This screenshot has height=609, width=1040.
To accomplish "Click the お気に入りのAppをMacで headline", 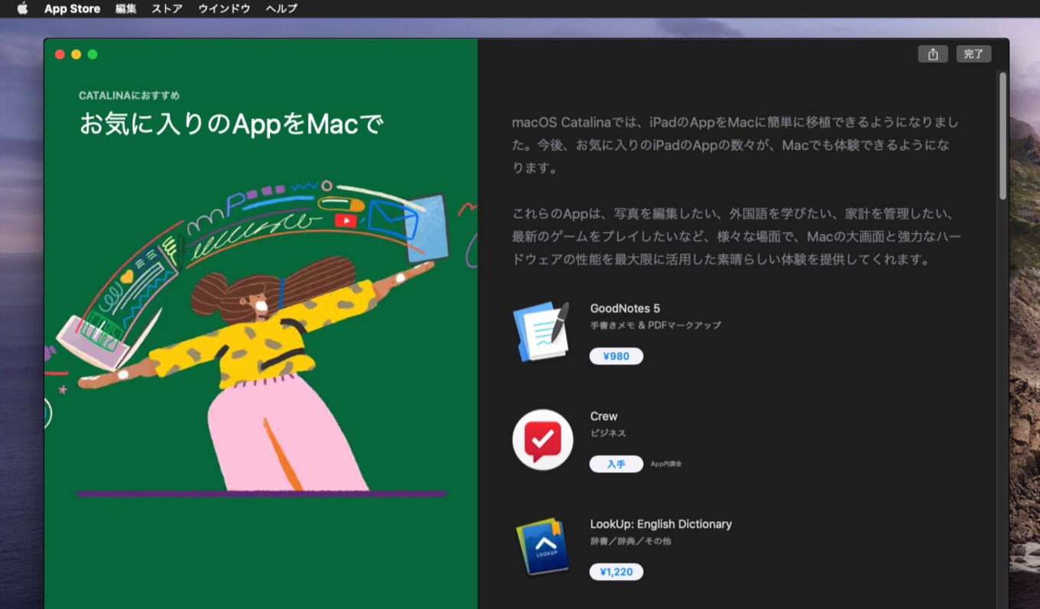I will [x=231, y=124].
